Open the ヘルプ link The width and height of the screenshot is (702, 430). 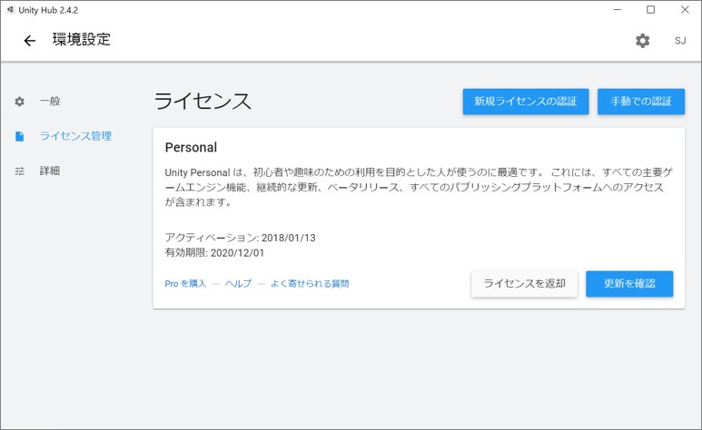238,284
